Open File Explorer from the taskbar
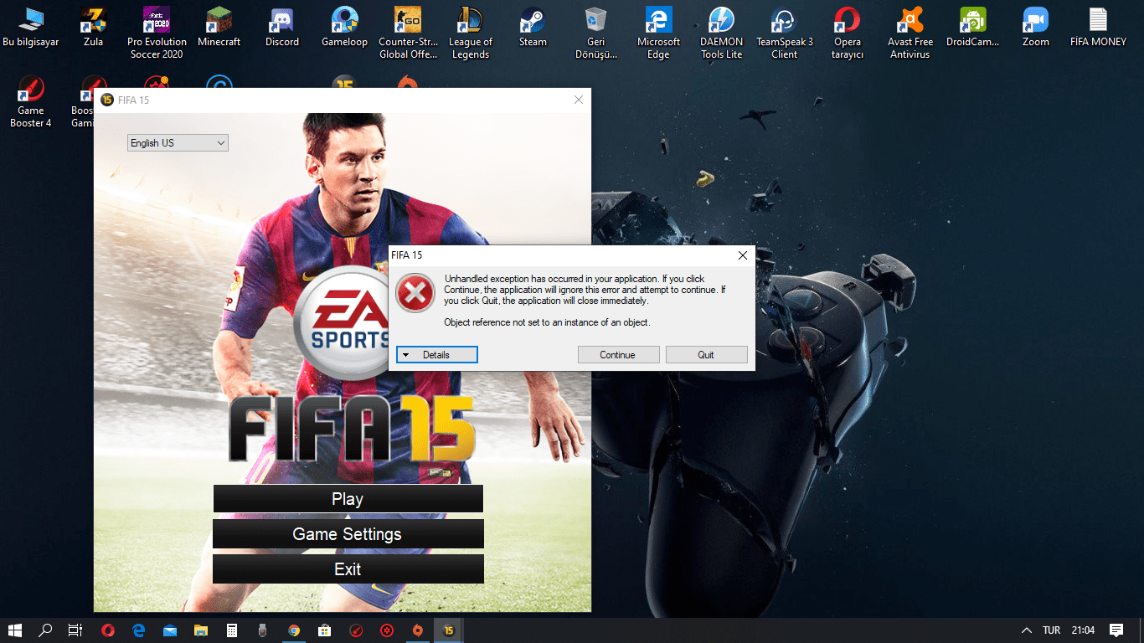The image size is (1144, 643). coord(201,630)
